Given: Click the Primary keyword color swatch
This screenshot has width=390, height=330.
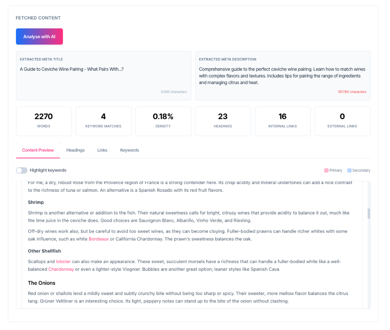Looking at the screenshot, I should [x=327, y=170].
